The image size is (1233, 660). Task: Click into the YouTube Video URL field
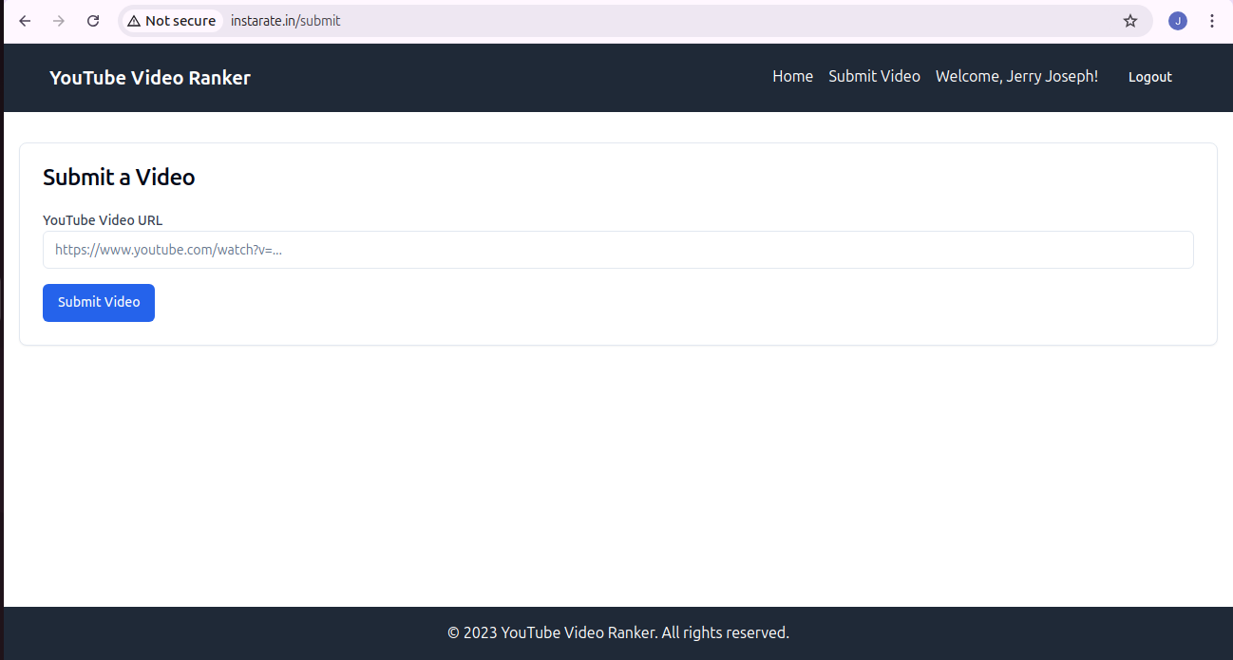pyautogui.click(x=618, y=250)
